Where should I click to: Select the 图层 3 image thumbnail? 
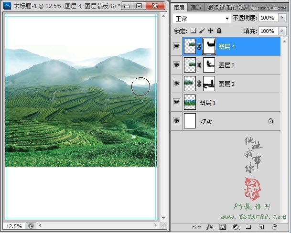coord(190,65)
